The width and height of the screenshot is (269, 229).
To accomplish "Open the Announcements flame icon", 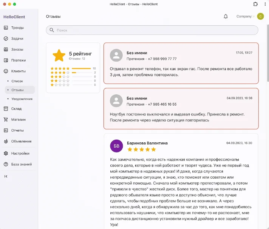I will tap(6, 141).
